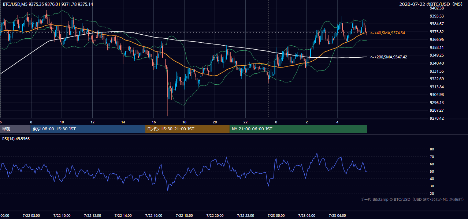The width and height of the screenshot is (468, 219).
Task: Click price axis value 9393.53
Action: pyautogui.click(x=437, y=16)
